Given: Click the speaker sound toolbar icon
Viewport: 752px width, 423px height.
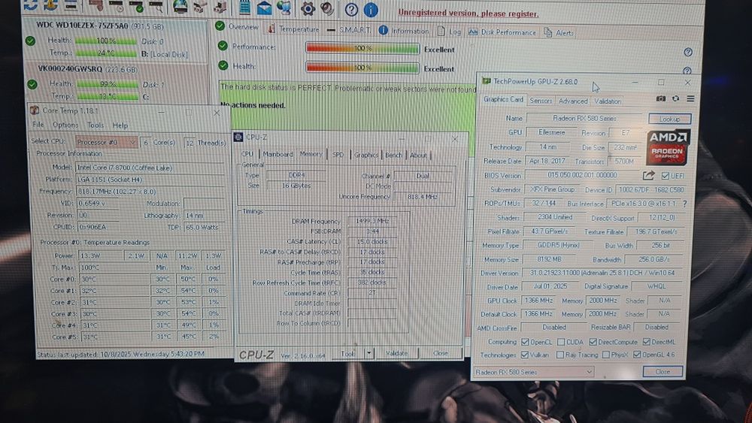Looking at the screenshot, I should pos(328,8).
